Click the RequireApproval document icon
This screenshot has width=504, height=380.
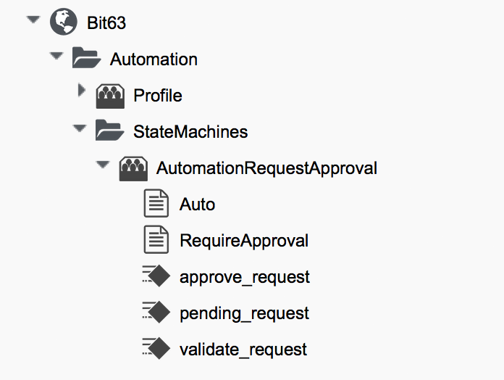[156, 240]
